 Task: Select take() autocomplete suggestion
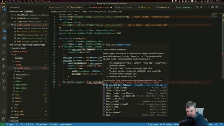coord(135,115)
